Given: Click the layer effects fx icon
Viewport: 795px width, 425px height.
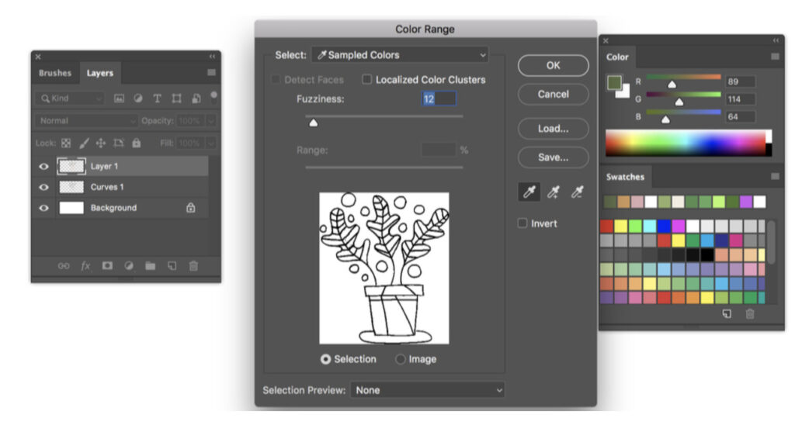Looking at the screenshot, I should pyautogui.click(x=85, y=266).
